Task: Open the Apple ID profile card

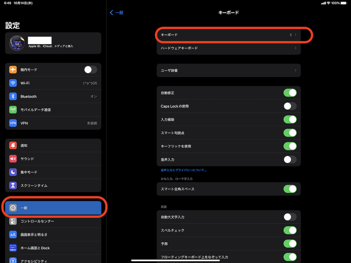Action: [x=53, y=43]
